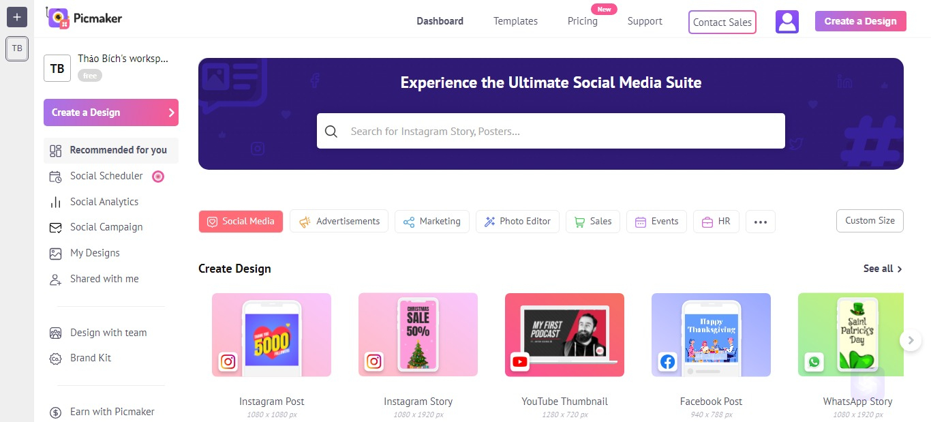Show next design cards with carousel arrow

pyautogui.click(x=911, y=340)
